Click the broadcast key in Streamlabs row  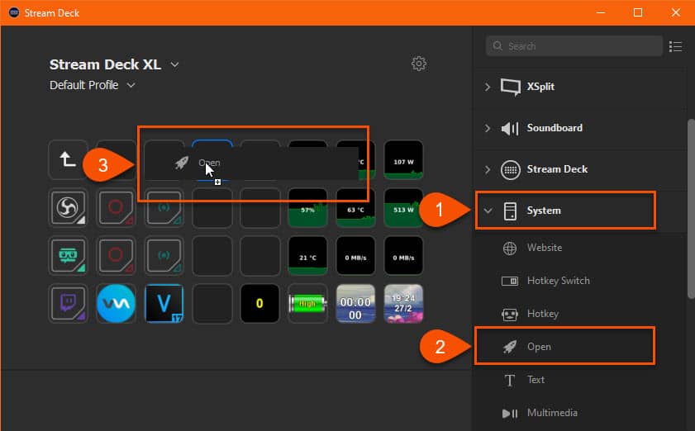click(x=164, y=256)
